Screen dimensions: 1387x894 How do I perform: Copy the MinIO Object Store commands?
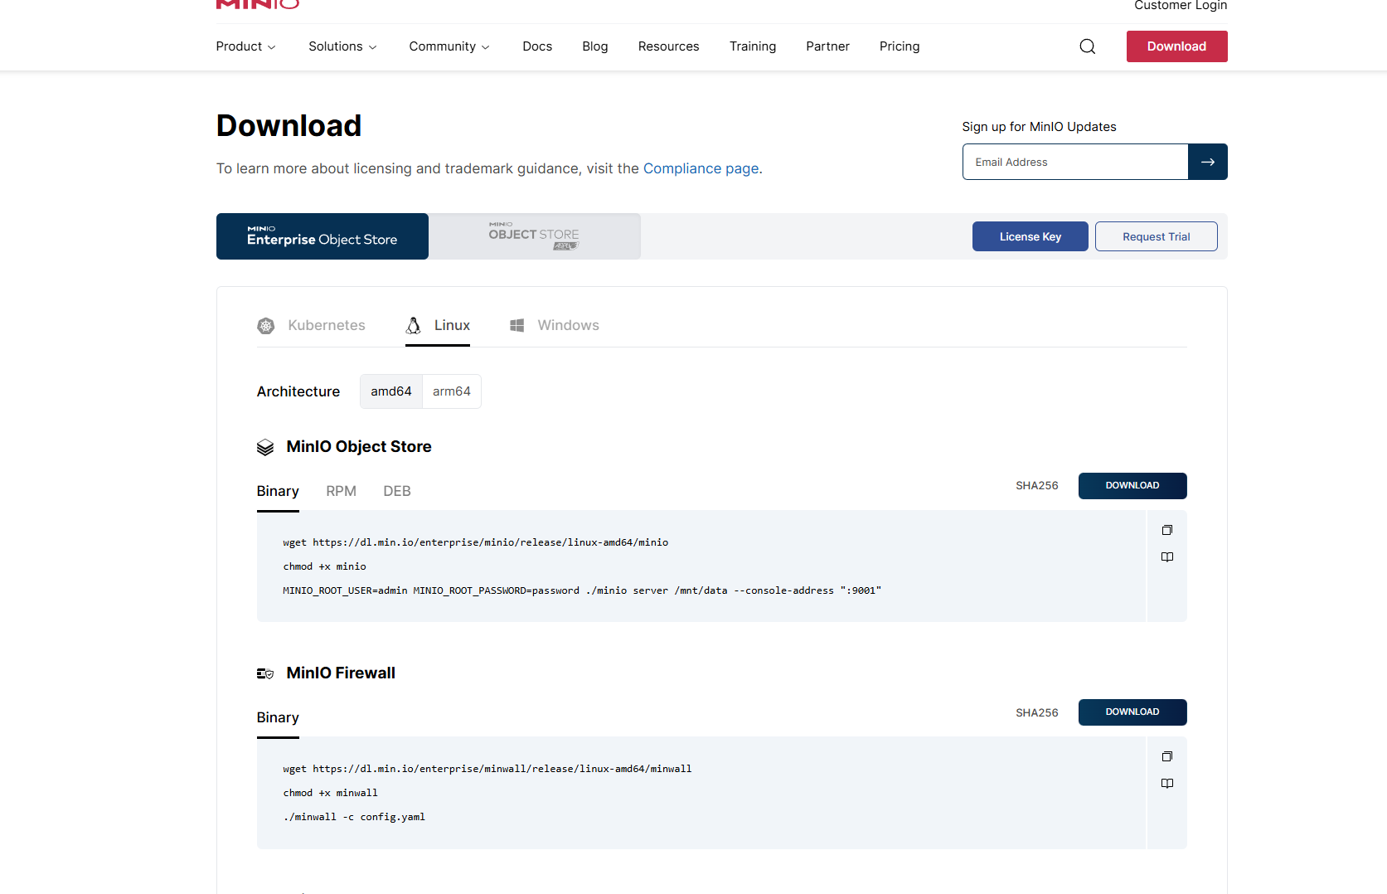pos(1166,530)
